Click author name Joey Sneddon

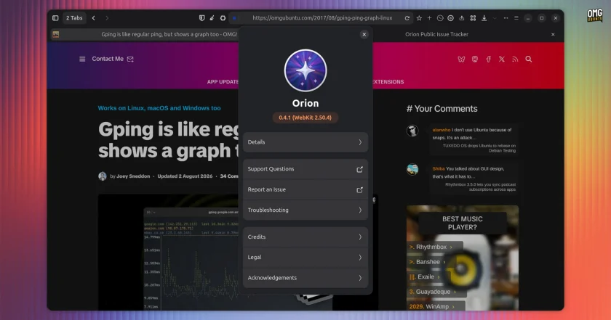[133, 176]
